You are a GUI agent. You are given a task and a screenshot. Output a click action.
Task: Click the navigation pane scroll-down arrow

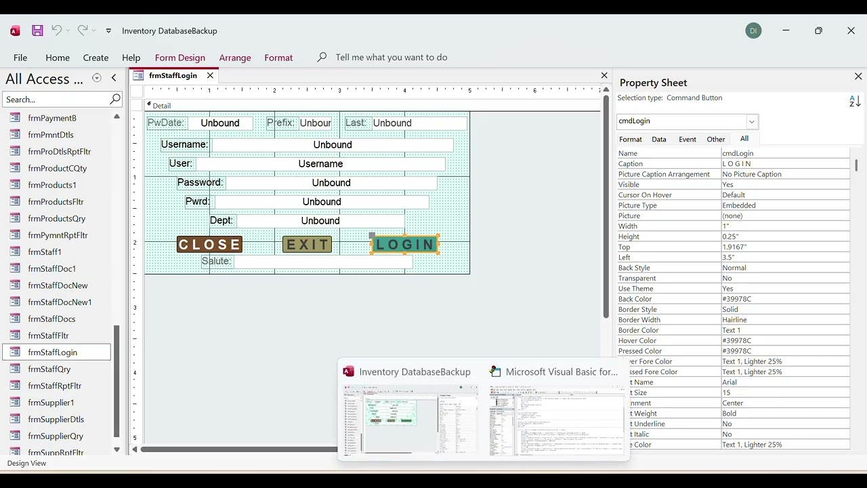tap(117, 449)
